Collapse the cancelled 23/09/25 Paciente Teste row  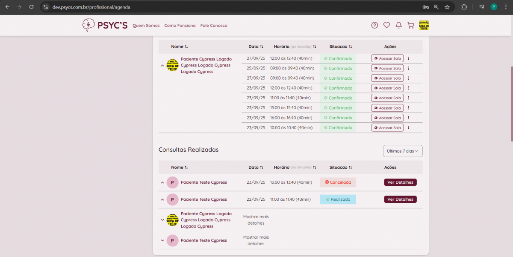pyautogui.click(x=162, y=182)
